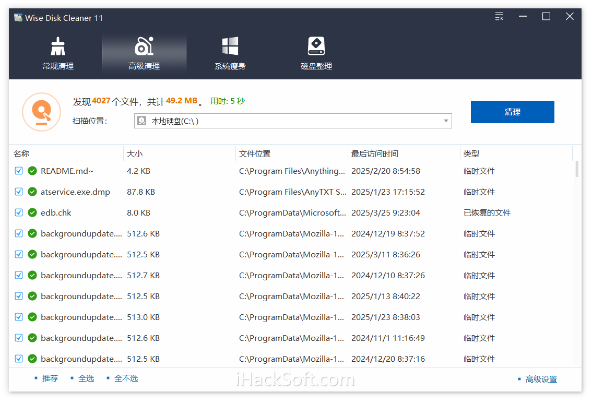Screen dimensions: 592x403
Task: Uncheck the README.md~ file checkbox
Action: [18, 171]
